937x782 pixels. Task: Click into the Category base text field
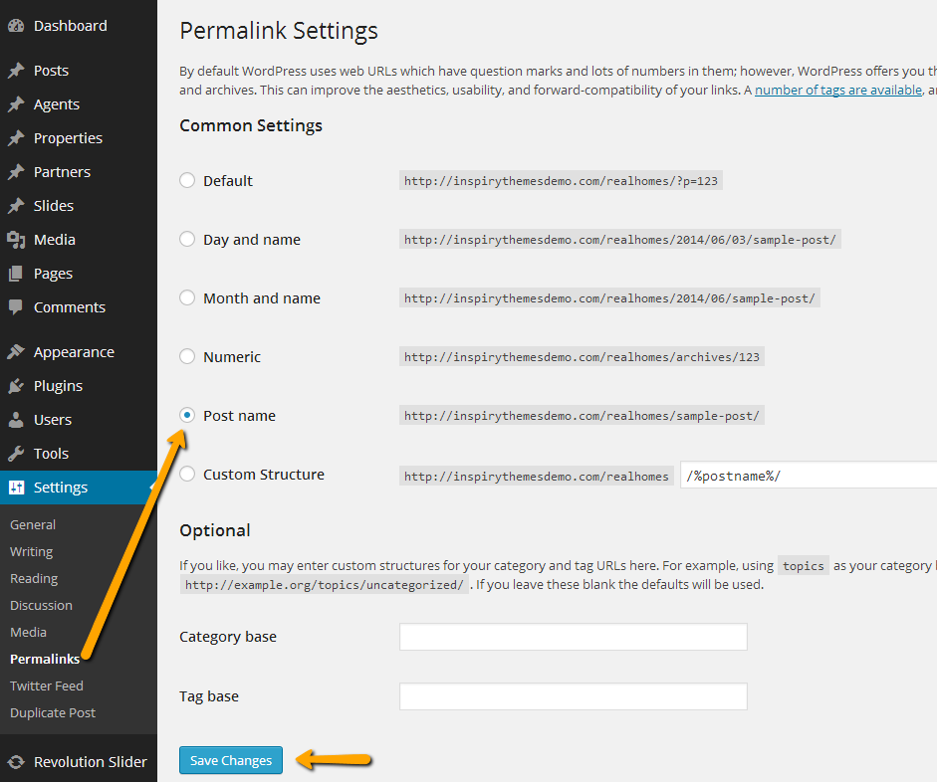(573, 637)
